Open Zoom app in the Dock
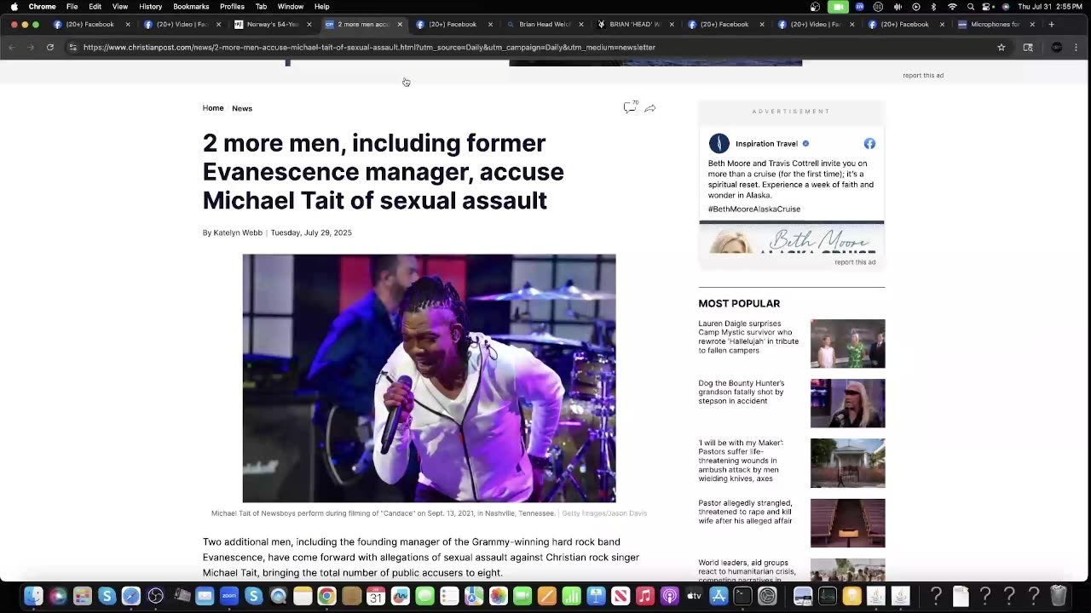The height and width of the screenshot is (613, 1091). 228,596
